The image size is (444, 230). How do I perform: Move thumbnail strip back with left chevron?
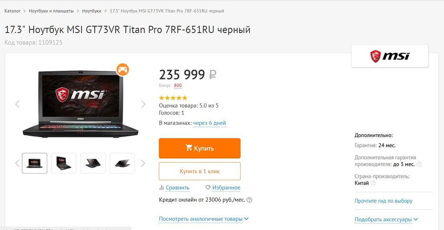pos(17,163)
